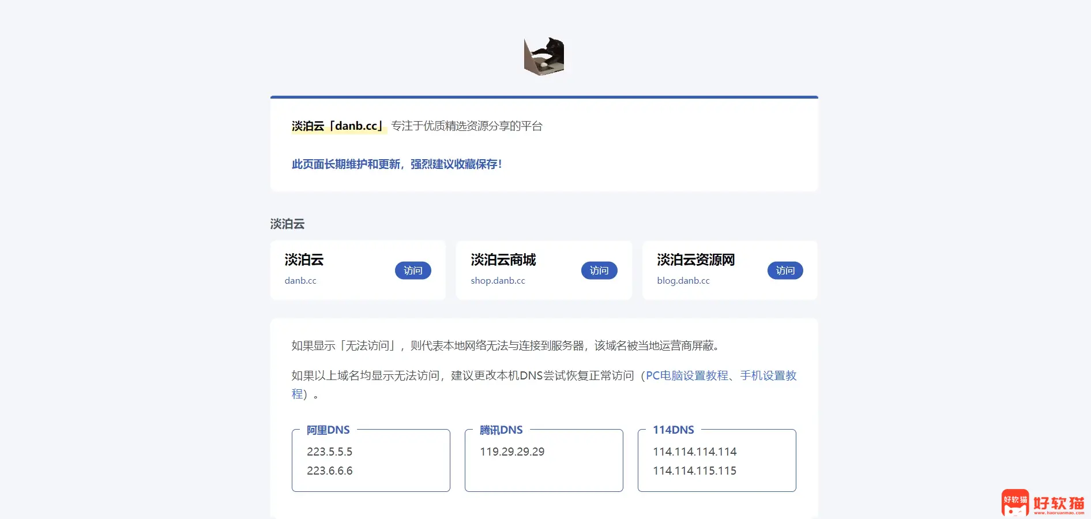Viewport: 1091px width, 519px height.
Task: Select the 114.114.114.114 DNS address
Action: pyautogui.click(x=695, y=452)
